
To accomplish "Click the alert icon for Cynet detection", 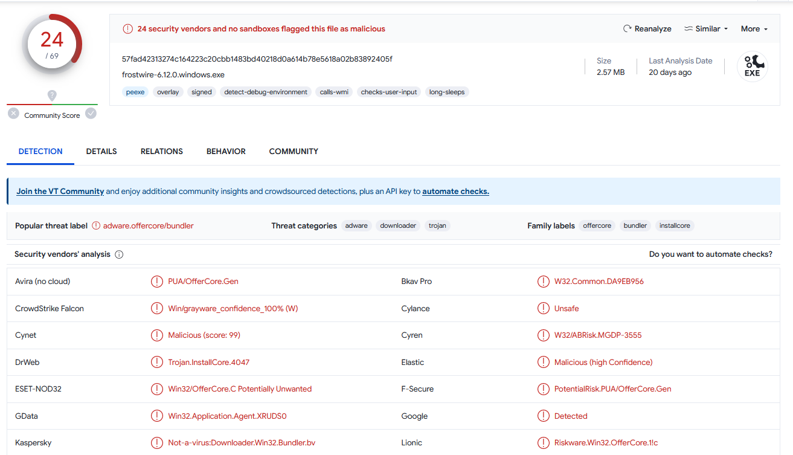I will [x=157, y=335].
